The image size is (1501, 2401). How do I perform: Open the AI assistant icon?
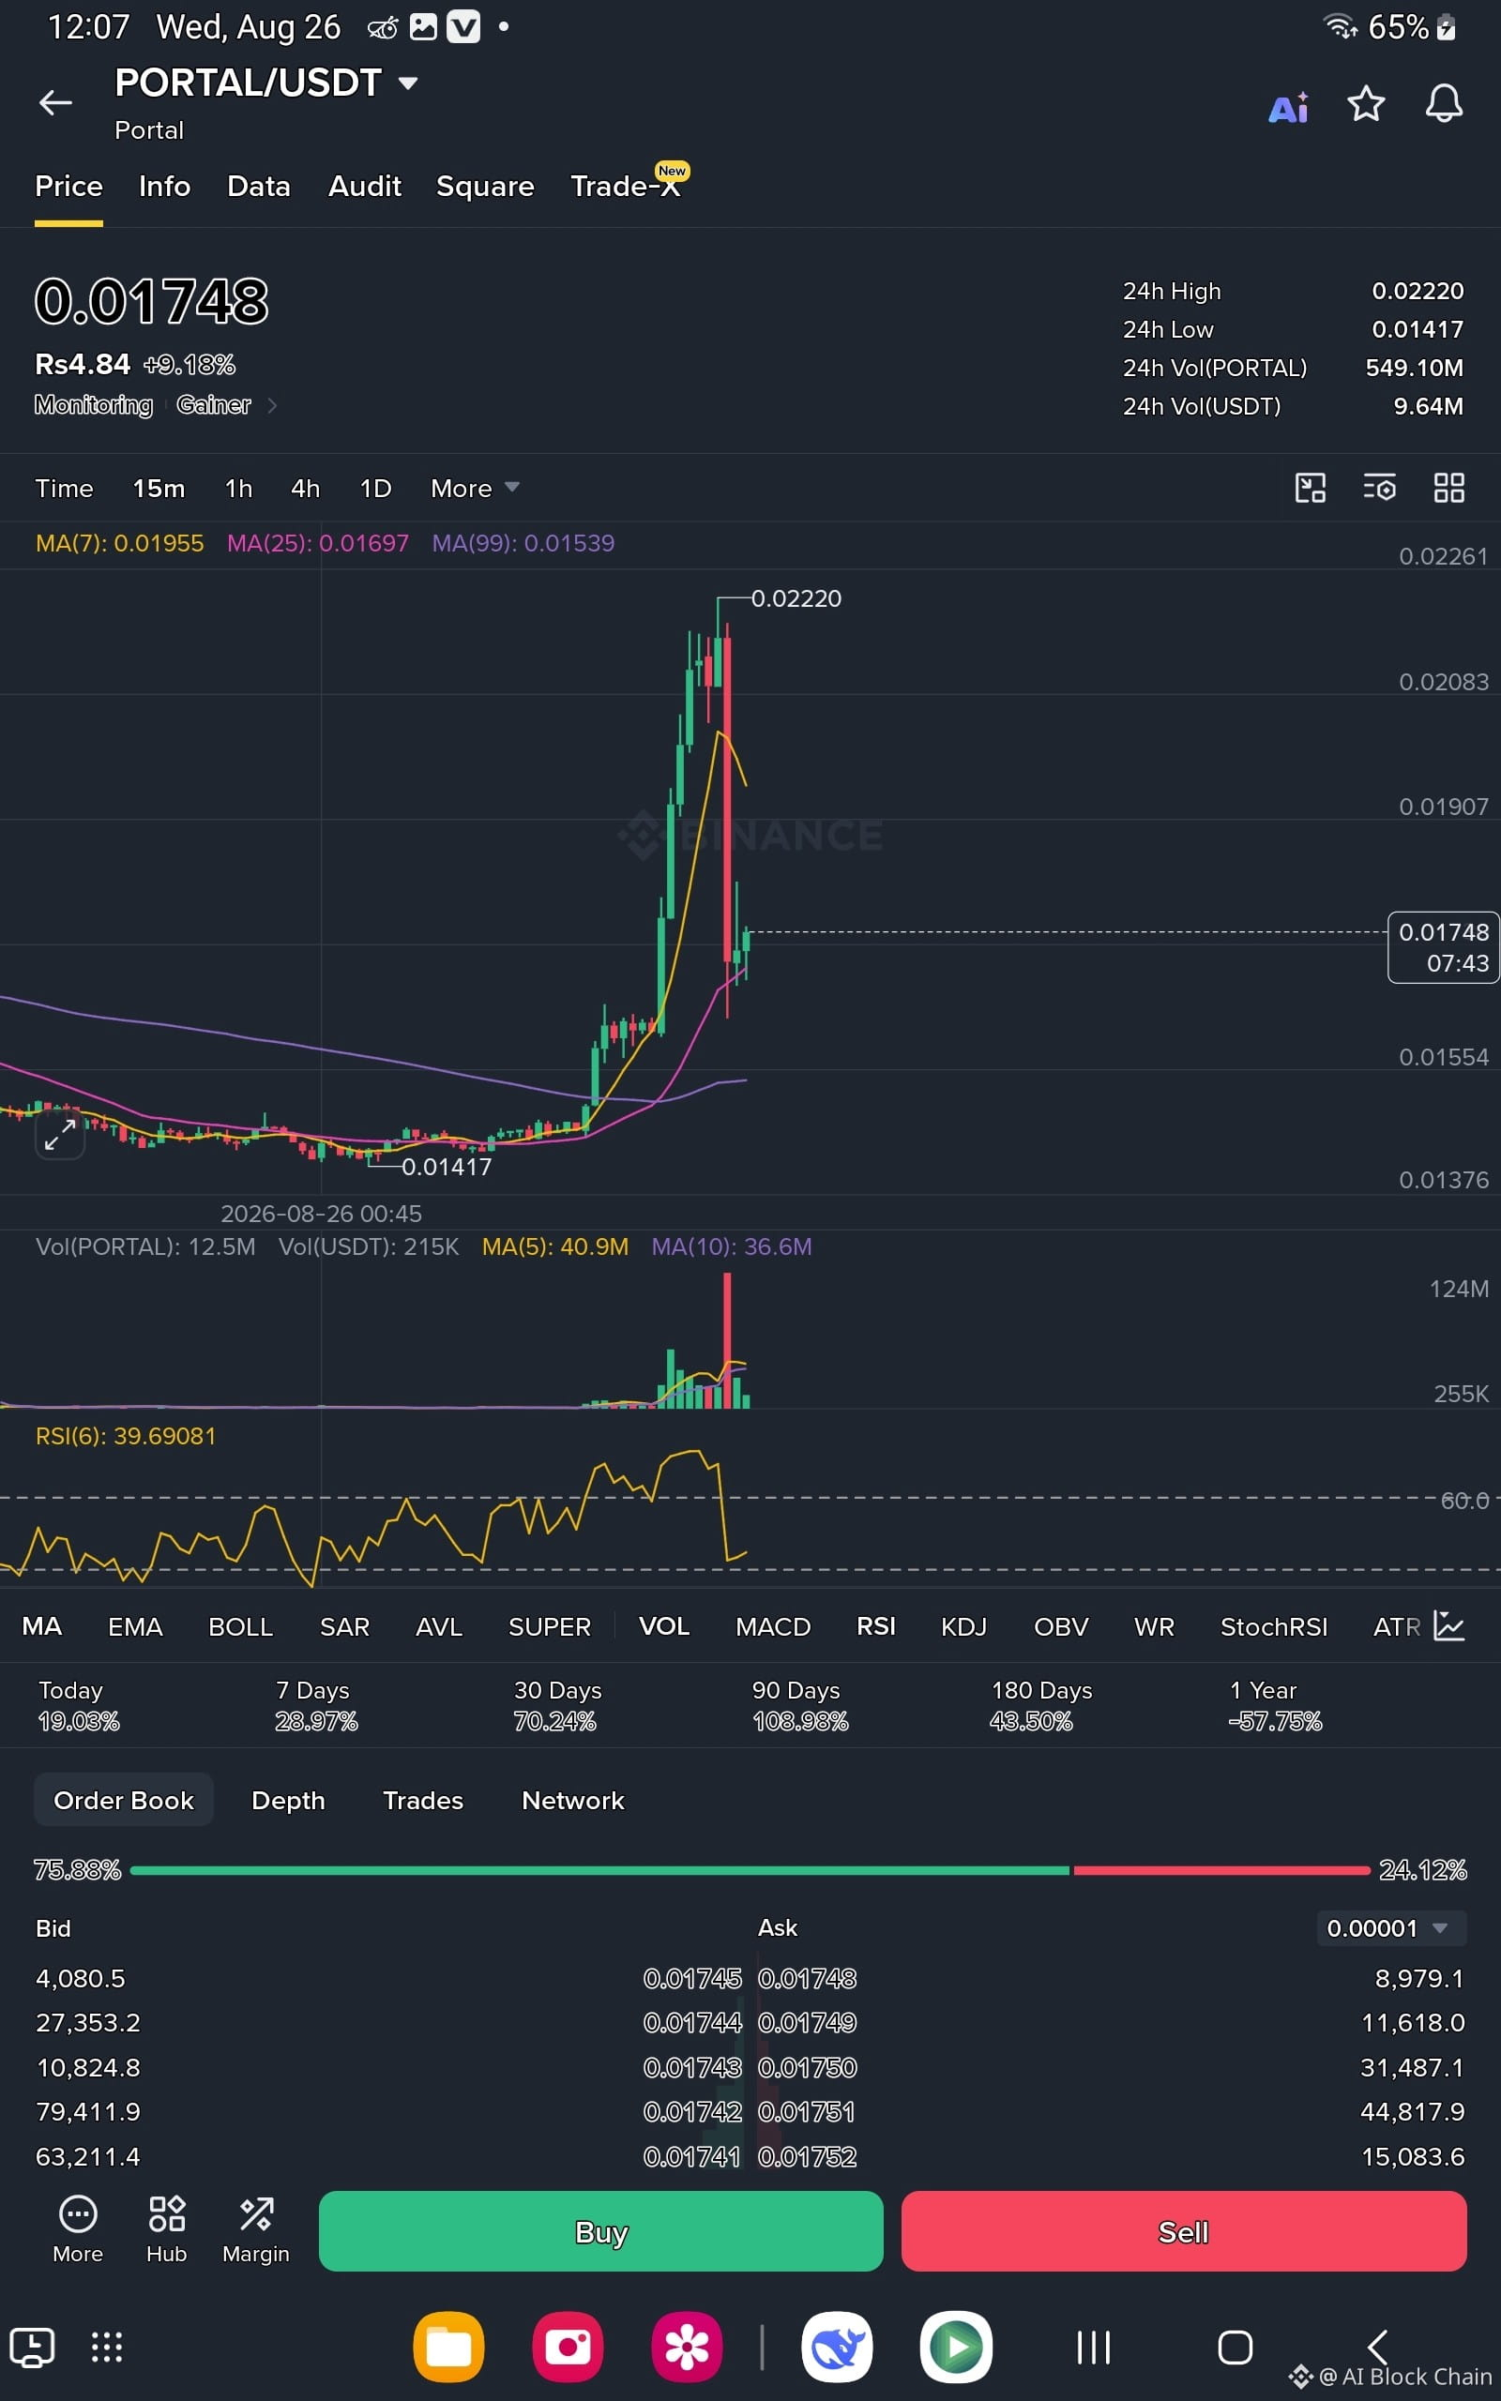click(1289, 106)
